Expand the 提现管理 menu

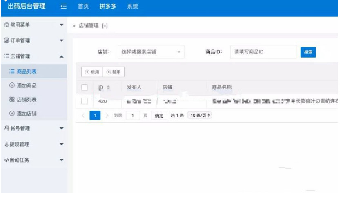point(33,144)
